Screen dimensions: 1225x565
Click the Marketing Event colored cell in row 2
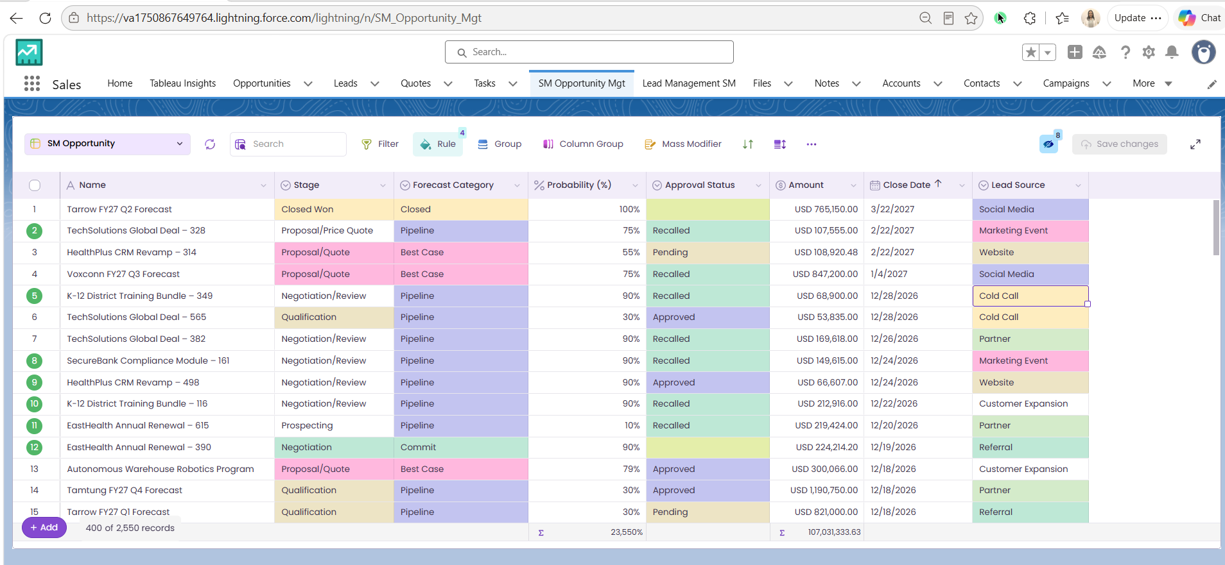[x=1030, y=231]
